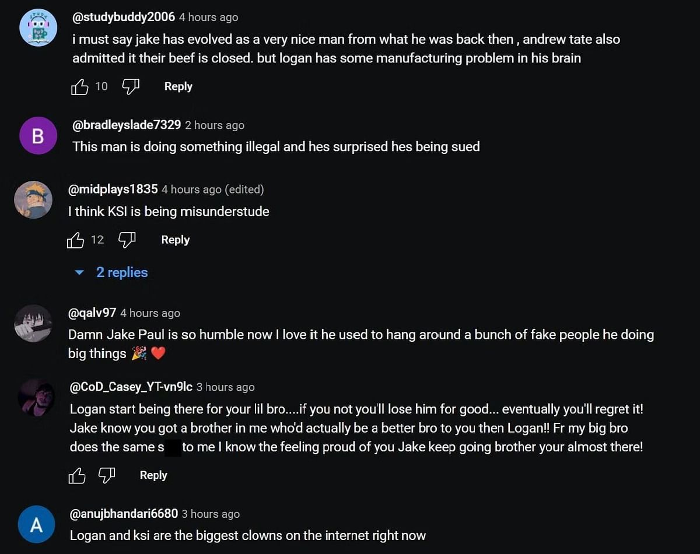The width and height of the screenshot is (700, 554).
Task: Collapse replies using the blue chevron
Action: pos(79,272)
